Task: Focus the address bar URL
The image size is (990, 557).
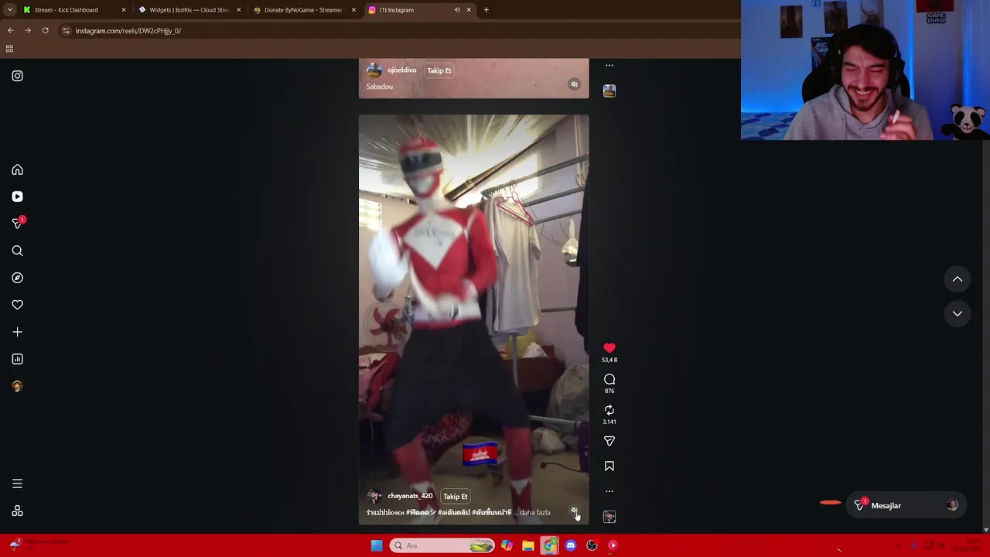Action: (x=128, y=31)
